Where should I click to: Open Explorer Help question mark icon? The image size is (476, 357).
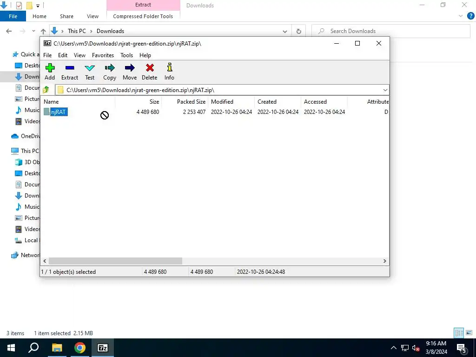[470, 16]
